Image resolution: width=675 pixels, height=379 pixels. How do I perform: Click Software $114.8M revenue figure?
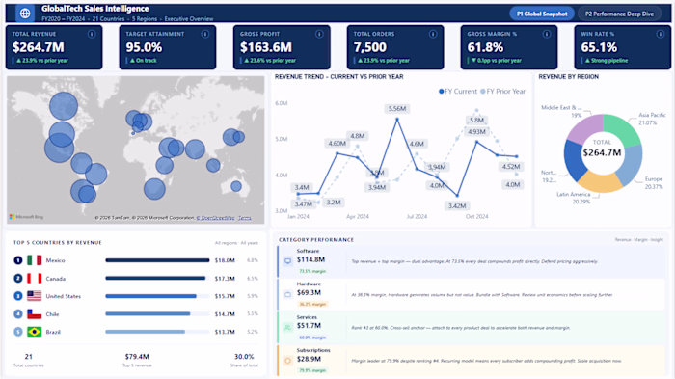point(310,259)
